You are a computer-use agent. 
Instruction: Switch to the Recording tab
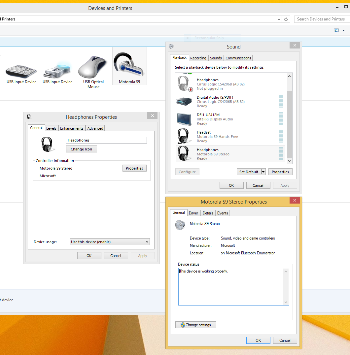tap(198, 58)
